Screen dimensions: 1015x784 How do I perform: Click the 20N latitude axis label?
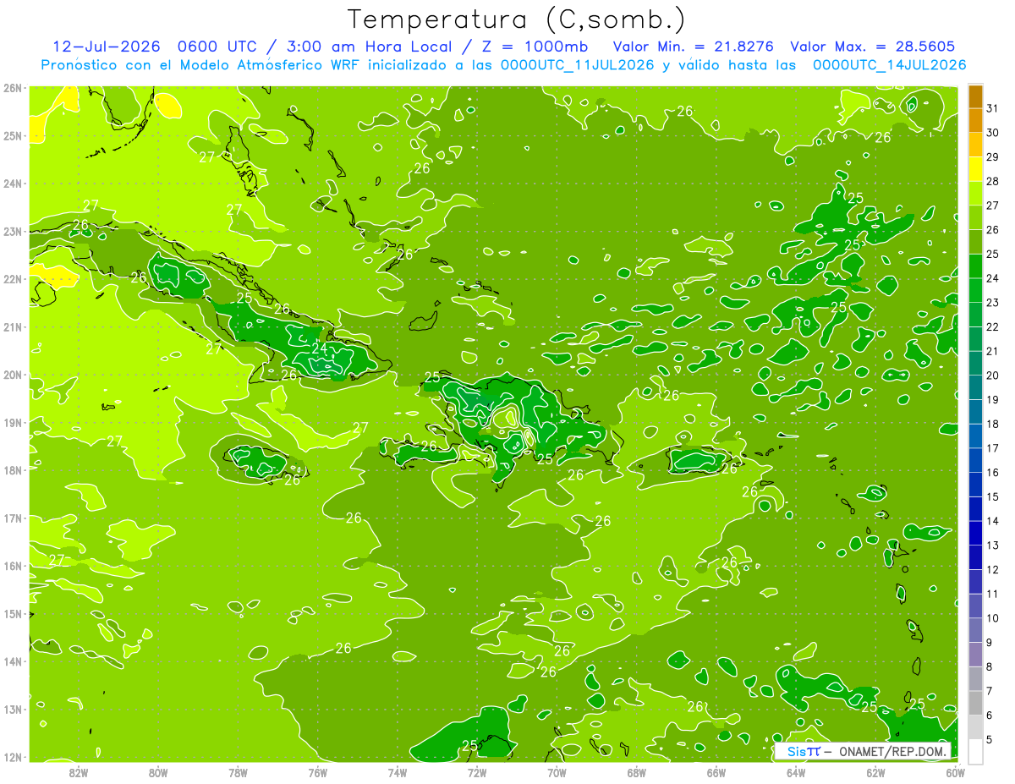click(x=12, y=375)
